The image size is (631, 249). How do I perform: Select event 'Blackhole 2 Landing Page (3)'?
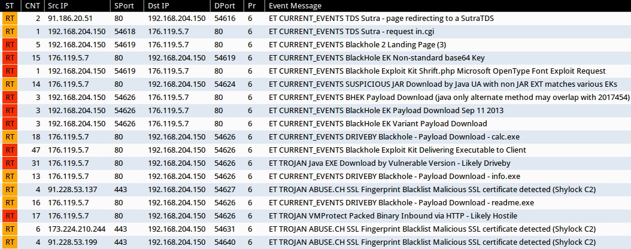[357, 45]
